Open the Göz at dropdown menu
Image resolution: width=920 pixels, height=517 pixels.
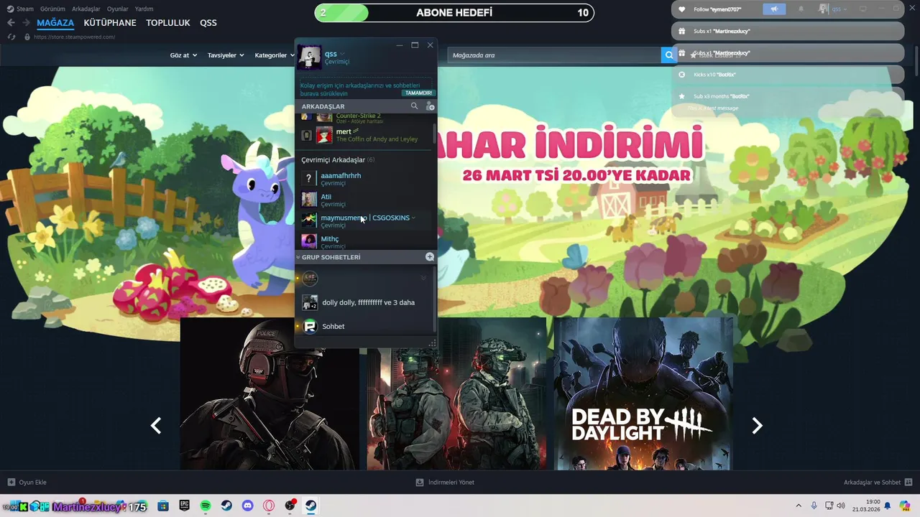point(183,55)
